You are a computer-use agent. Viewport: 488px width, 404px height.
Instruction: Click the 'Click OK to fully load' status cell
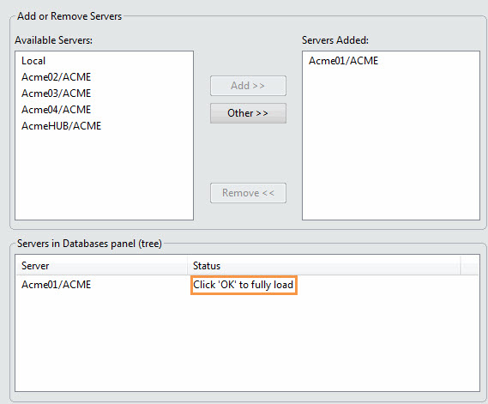click(x=244, y=285)
